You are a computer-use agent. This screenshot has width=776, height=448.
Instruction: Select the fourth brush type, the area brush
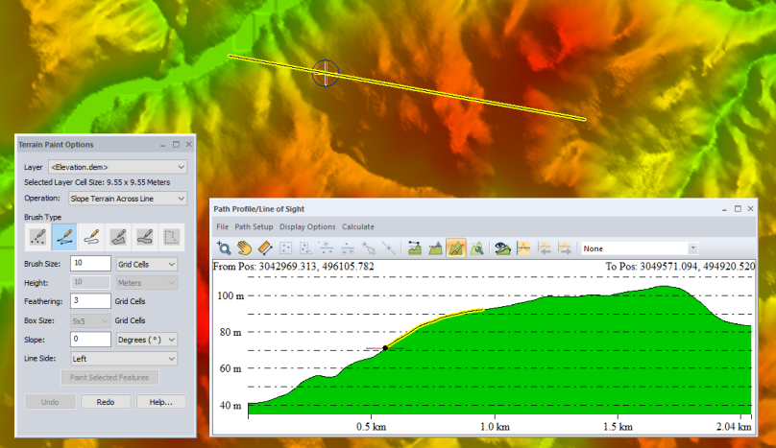(x=118, y=235)
